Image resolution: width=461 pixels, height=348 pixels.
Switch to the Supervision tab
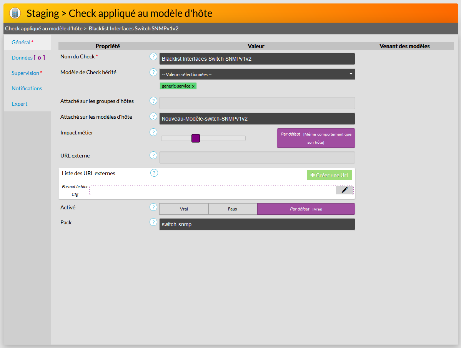tap(25, 73)
